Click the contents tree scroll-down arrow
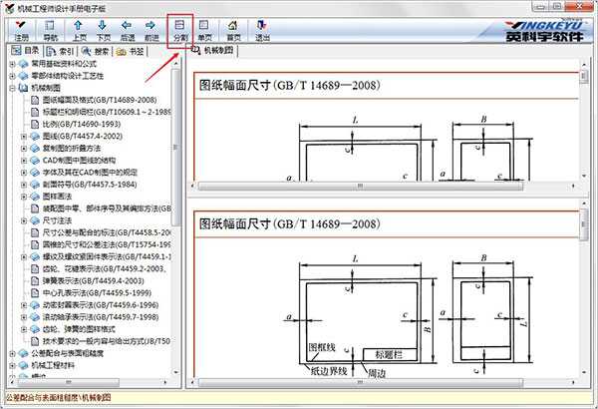This screenshot has width=598, height=409. tap(175, 373)
